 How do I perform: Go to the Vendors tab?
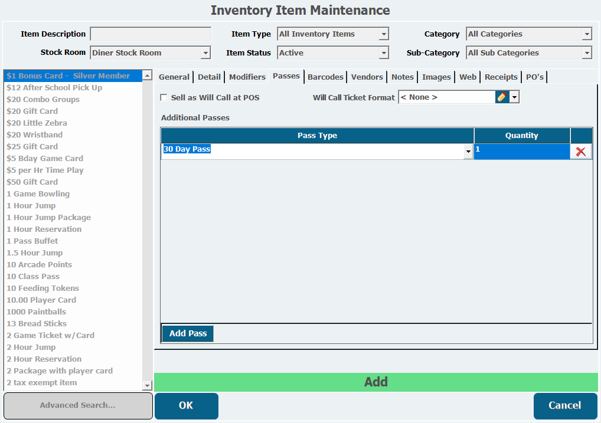point(367,77)
